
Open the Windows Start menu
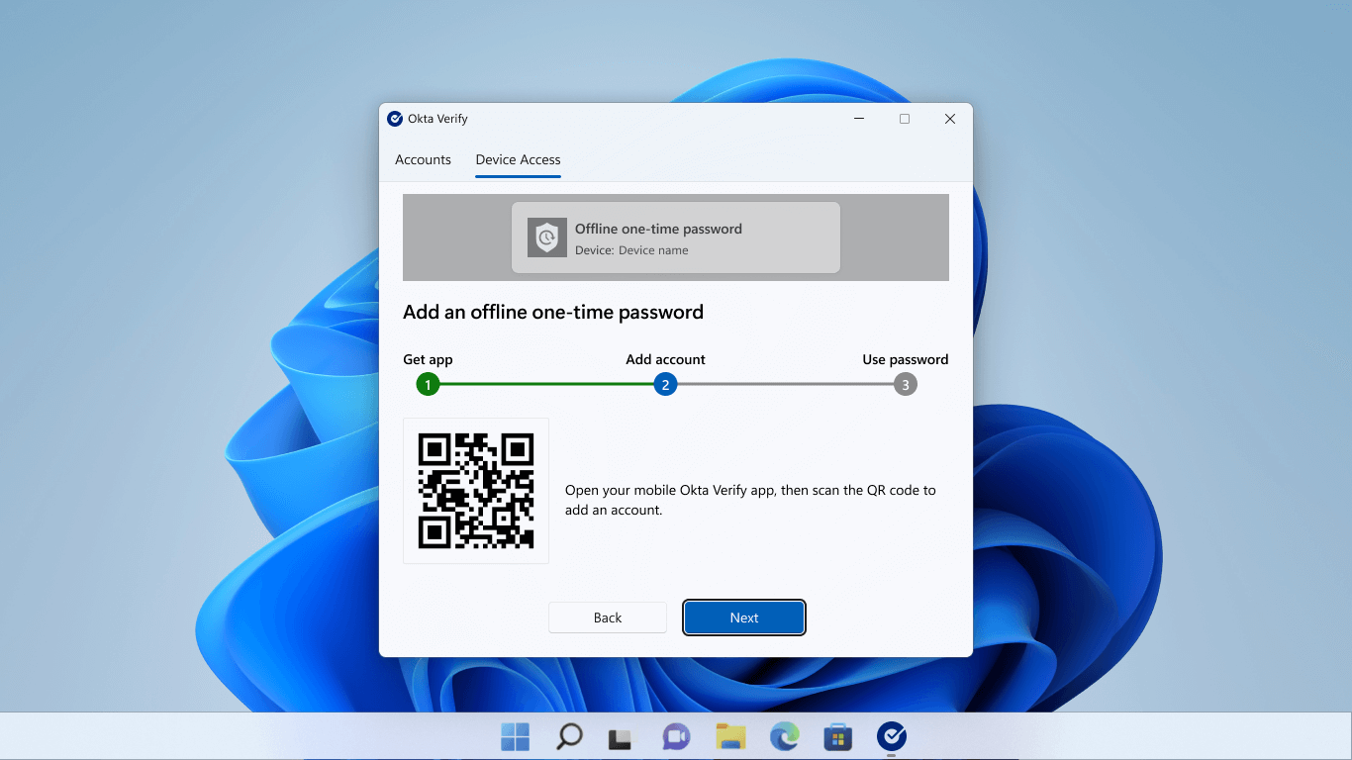point(515,736)
